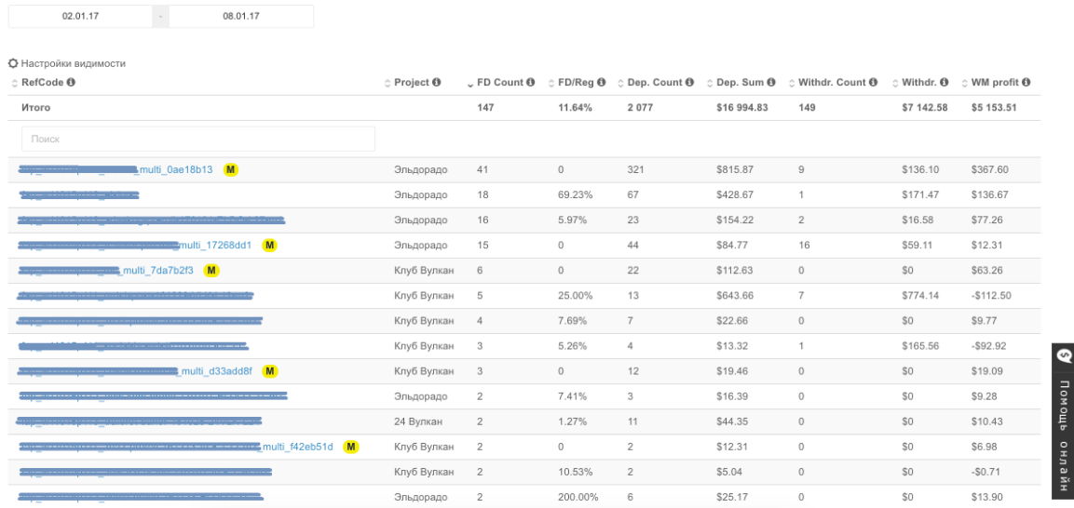Screen dimensions: 1074x508
Task: Sort table by FD Count column
Action: pos(500,84)
